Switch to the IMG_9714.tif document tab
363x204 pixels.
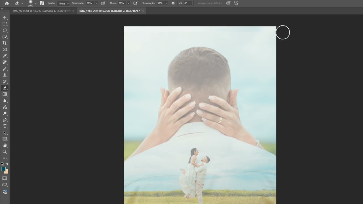42,11
